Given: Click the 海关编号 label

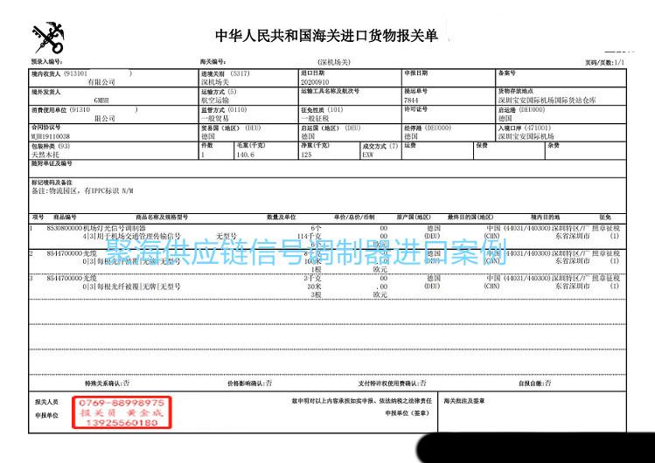Looking at the screenshot, I should (213, 62).
